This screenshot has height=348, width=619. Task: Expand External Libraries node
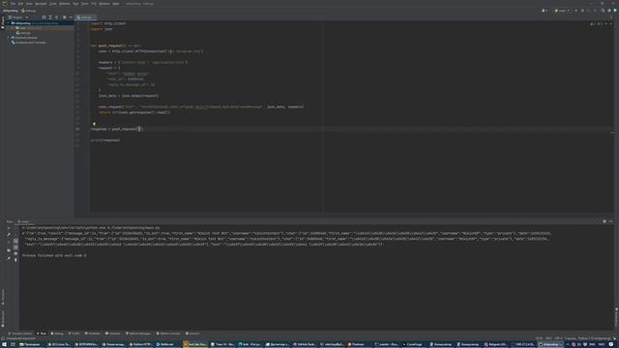(x=9, y=38)
